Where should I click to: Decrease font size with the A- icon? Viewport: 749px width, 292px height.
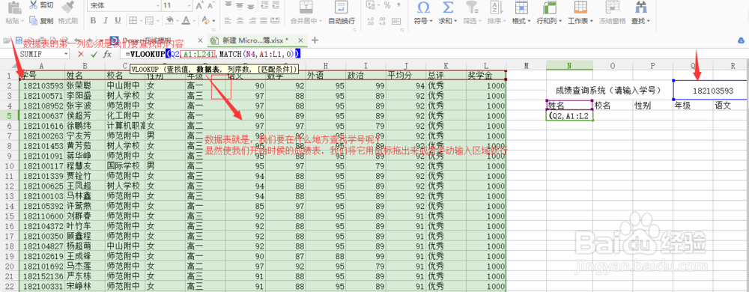pyautogui.click(x=212, y=6)
